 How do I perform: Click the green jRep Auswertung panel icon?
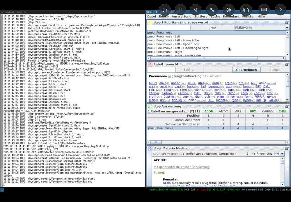(150, 106)
